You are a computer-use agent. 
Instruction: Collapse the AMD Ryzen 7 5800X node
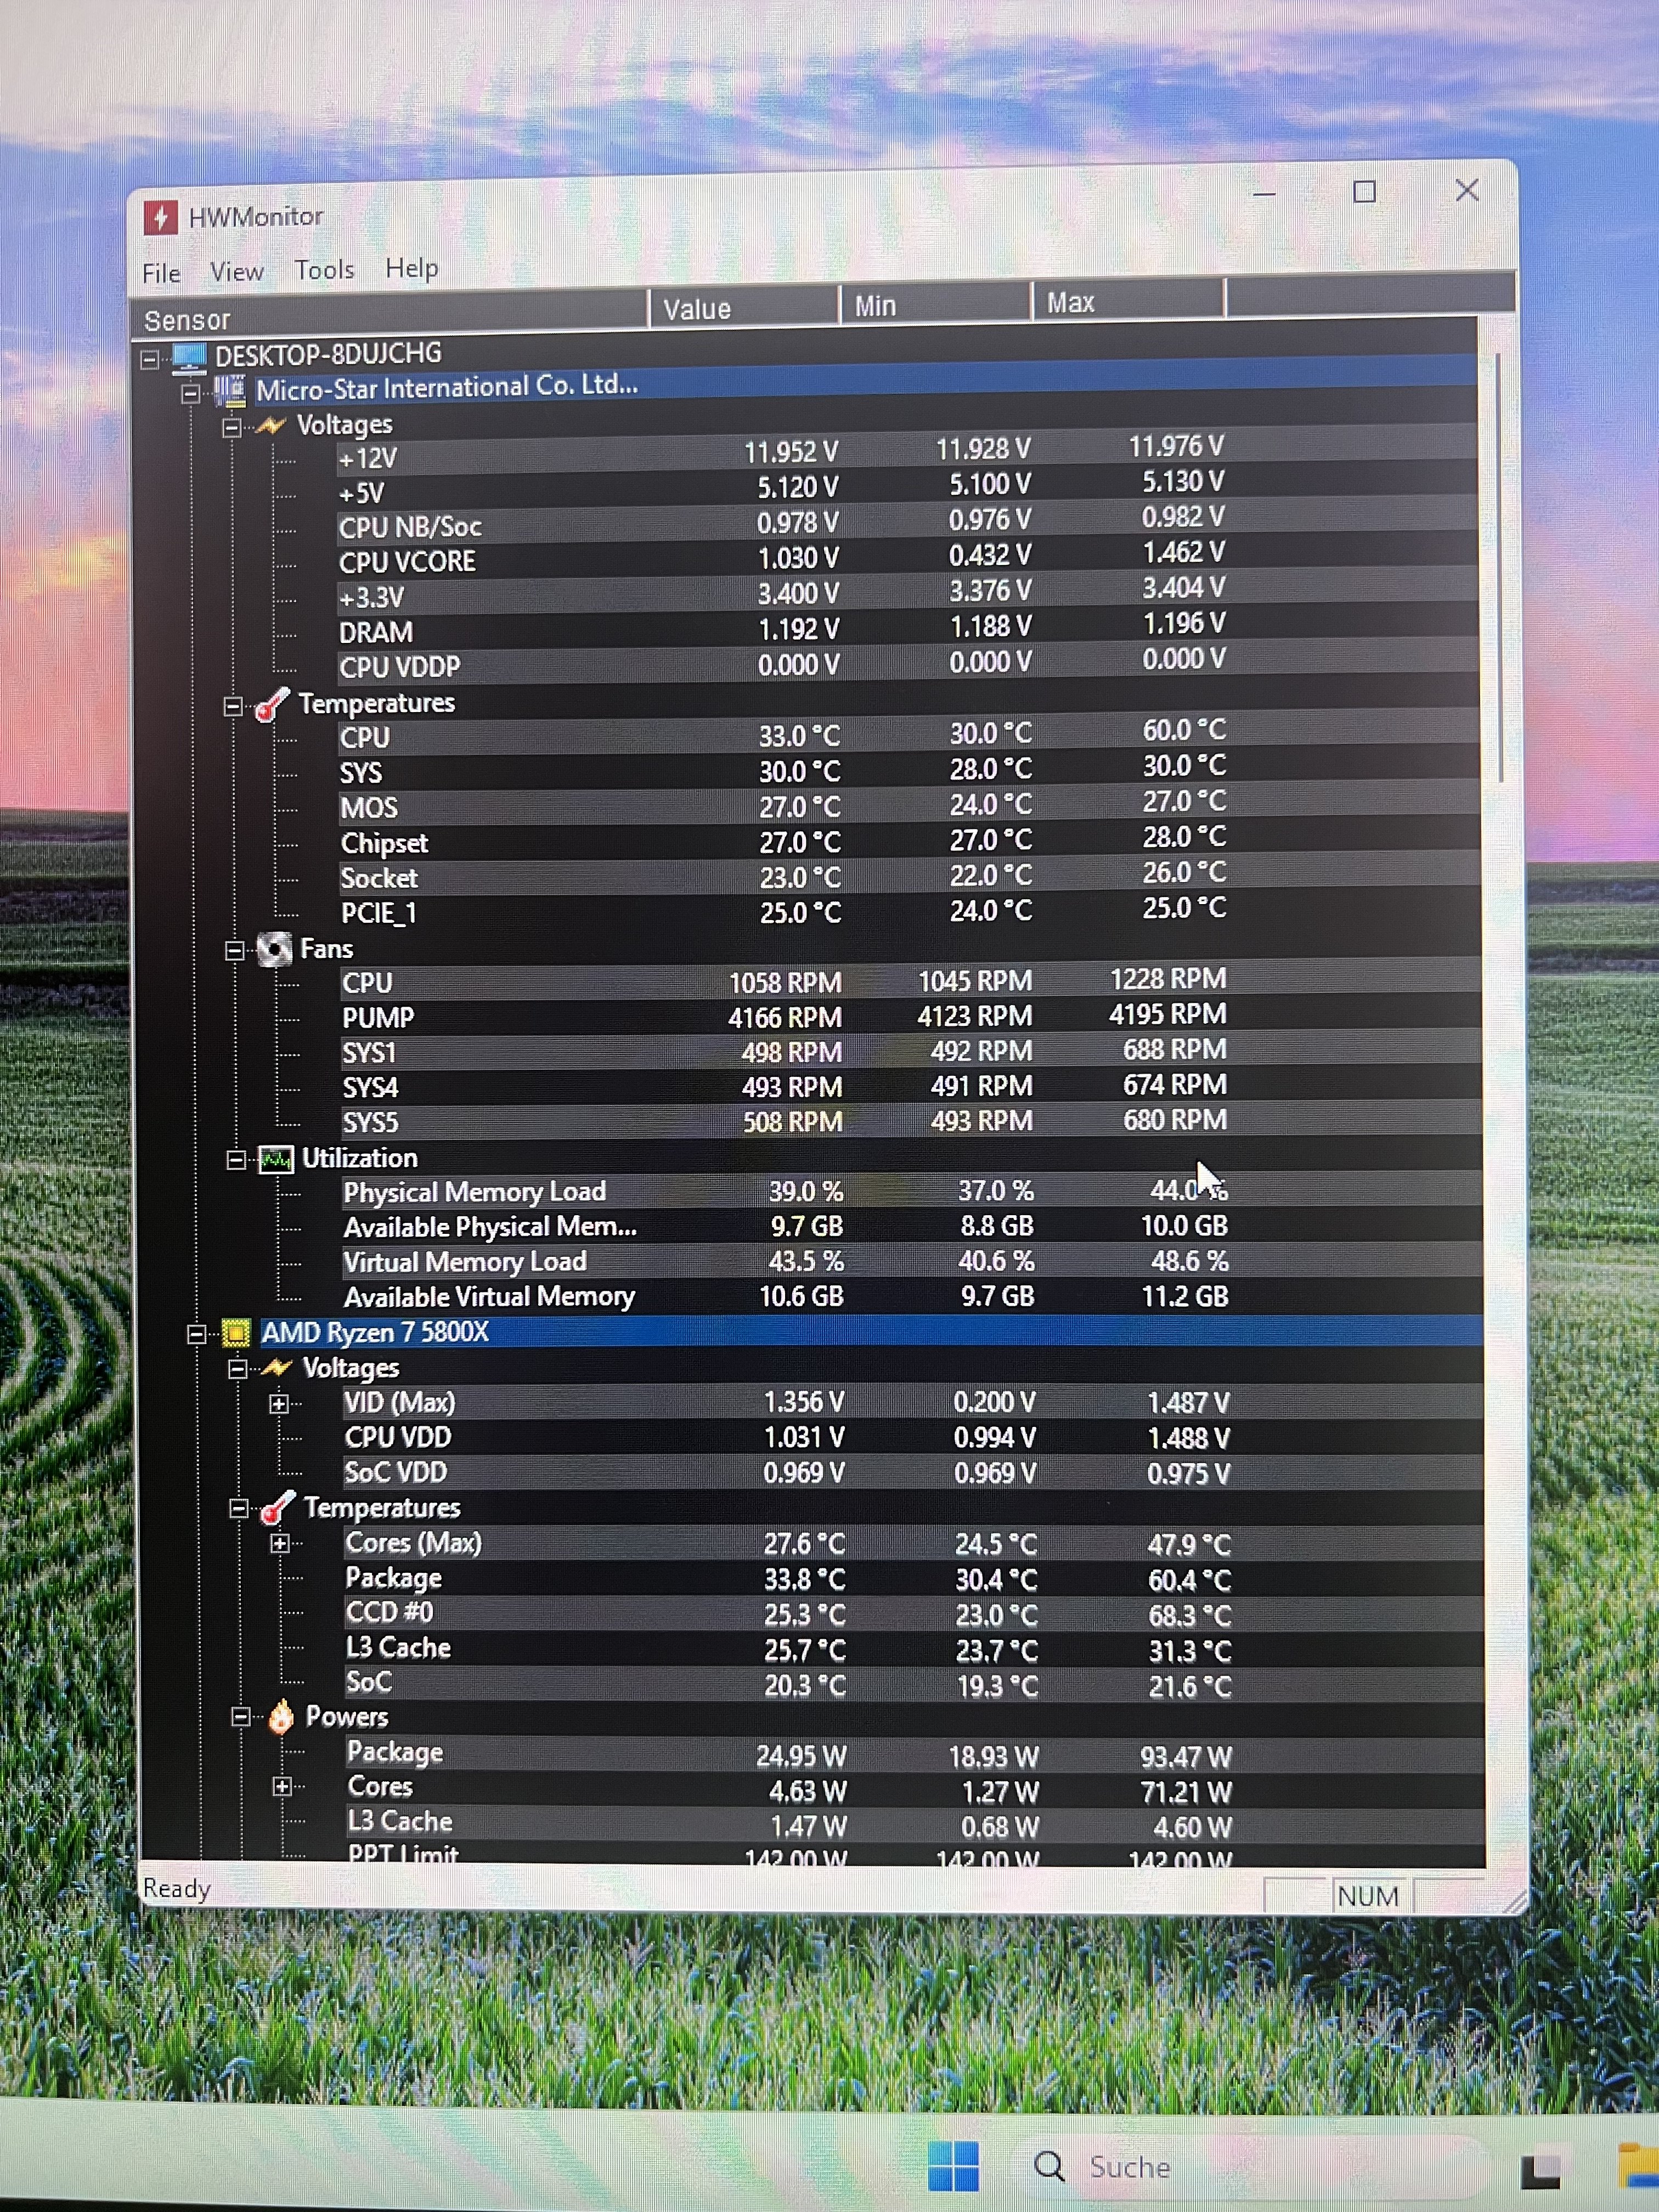point(197,1334)
